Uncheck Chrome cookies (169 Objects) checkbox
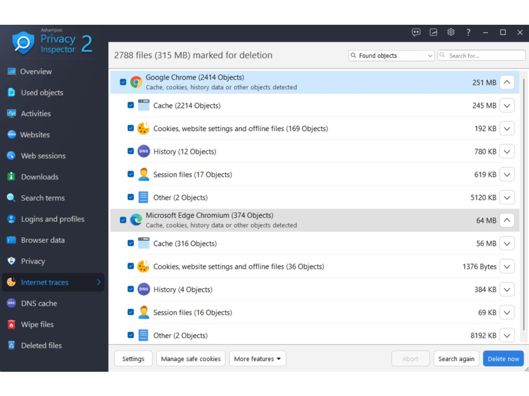 (131, 128)
